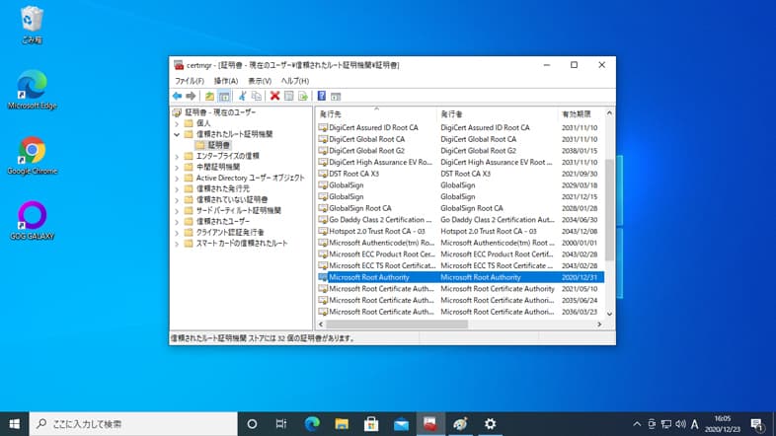Collapse the 信頼されたルート証明機関 node
This screenshot has height=436, width=776.
click(177, 134)
